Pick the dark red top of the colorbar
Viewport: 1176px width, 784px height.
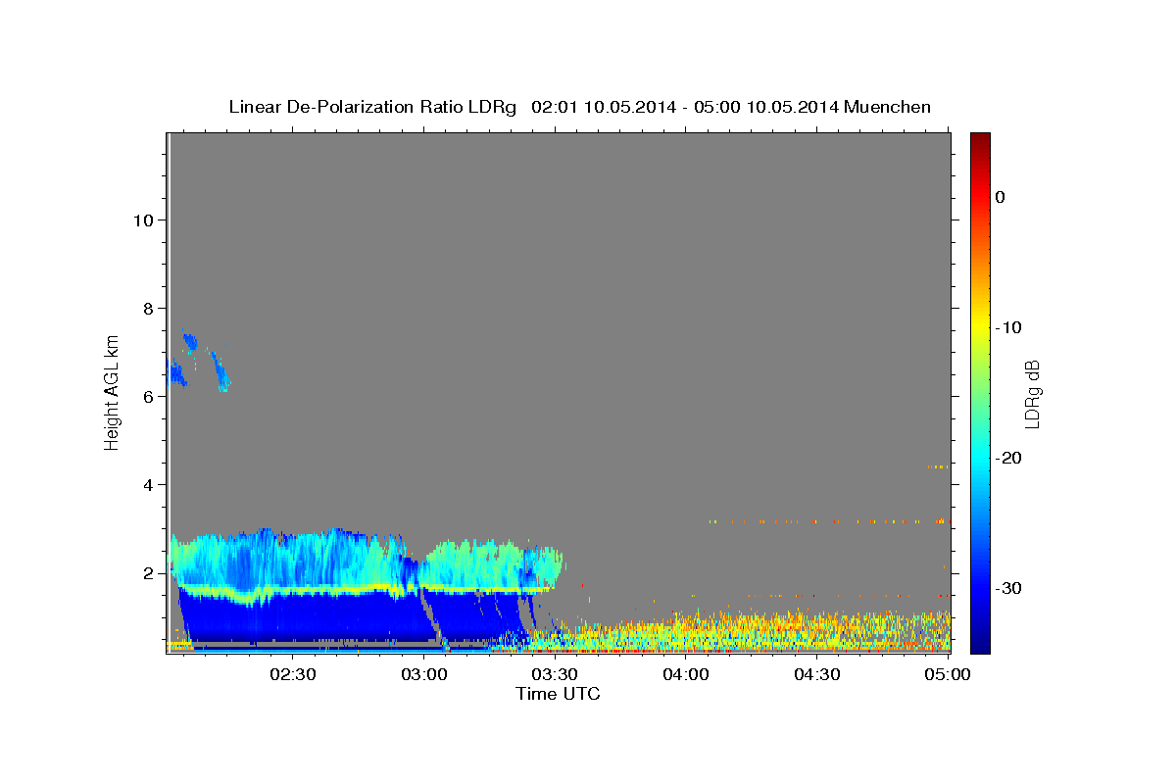point(980,139)
